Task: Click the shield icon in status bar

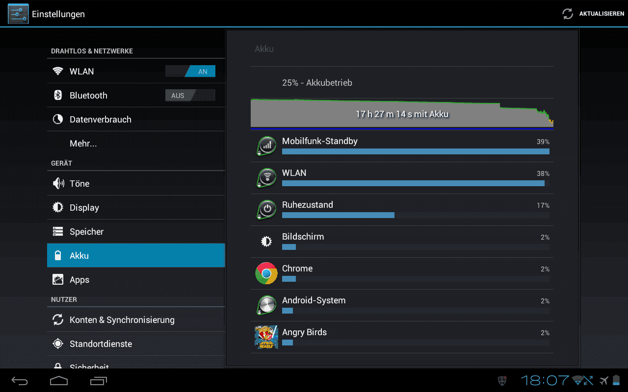Action: pyautogui.click(x=502, y=380)
